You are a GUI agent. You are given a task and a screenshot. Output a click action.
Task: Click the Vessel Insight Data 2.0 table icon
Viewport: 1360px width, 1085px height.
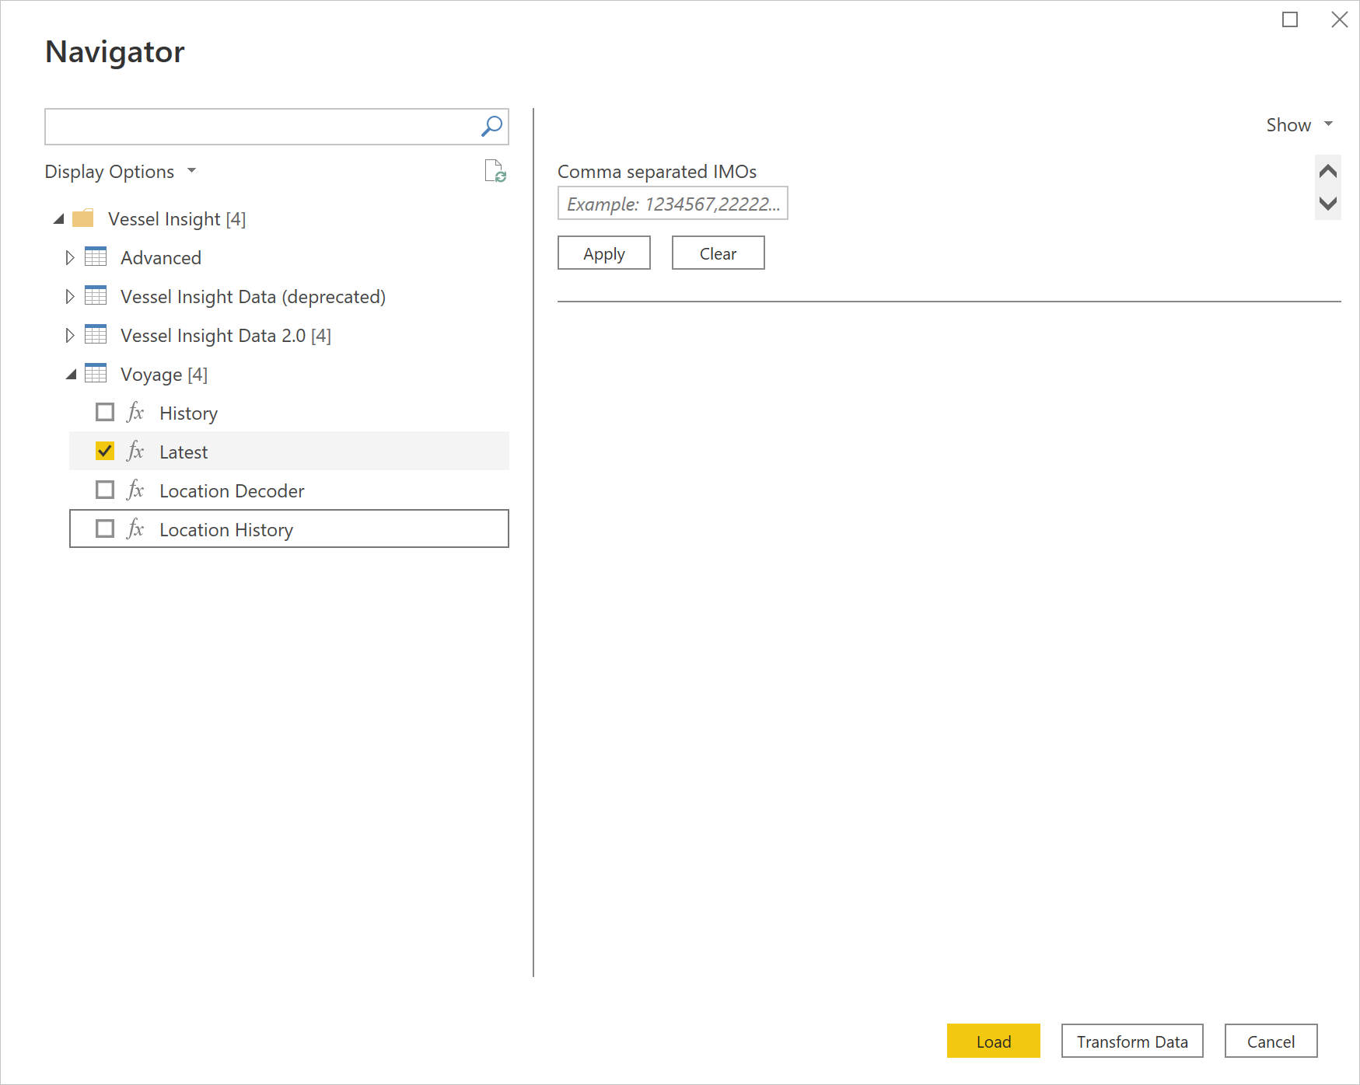click(x=96, y=334)
